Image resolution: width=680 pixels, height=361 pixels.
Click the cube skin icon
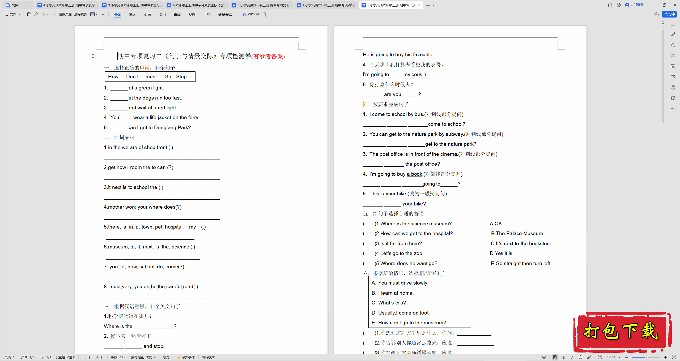pyautogui.click(x=619, y=5)
